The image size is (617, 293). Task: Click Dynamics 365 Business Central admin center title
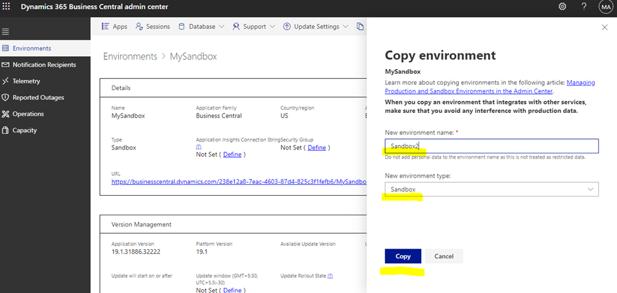click(x=95, y=7)
